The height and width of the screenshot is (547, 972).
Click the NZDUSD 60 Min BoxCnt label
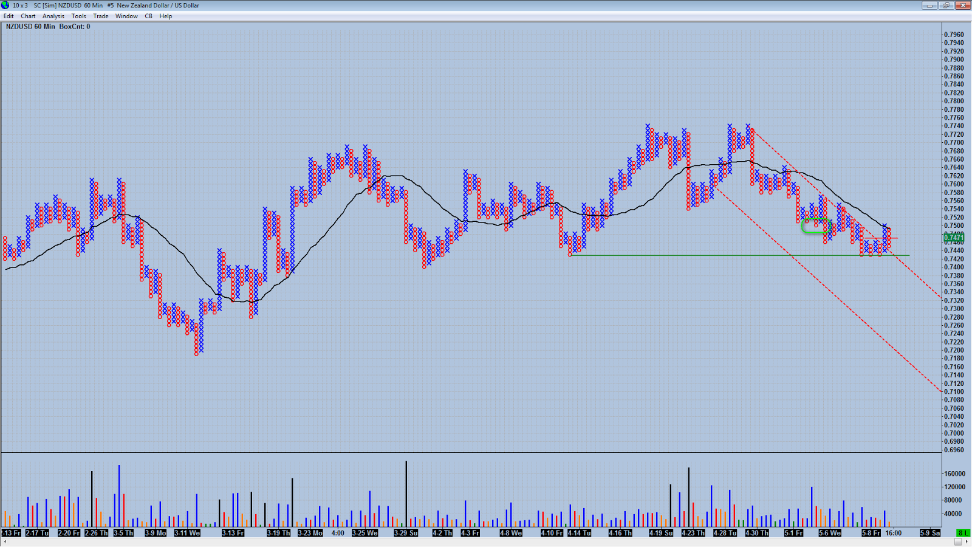[48, 27]
